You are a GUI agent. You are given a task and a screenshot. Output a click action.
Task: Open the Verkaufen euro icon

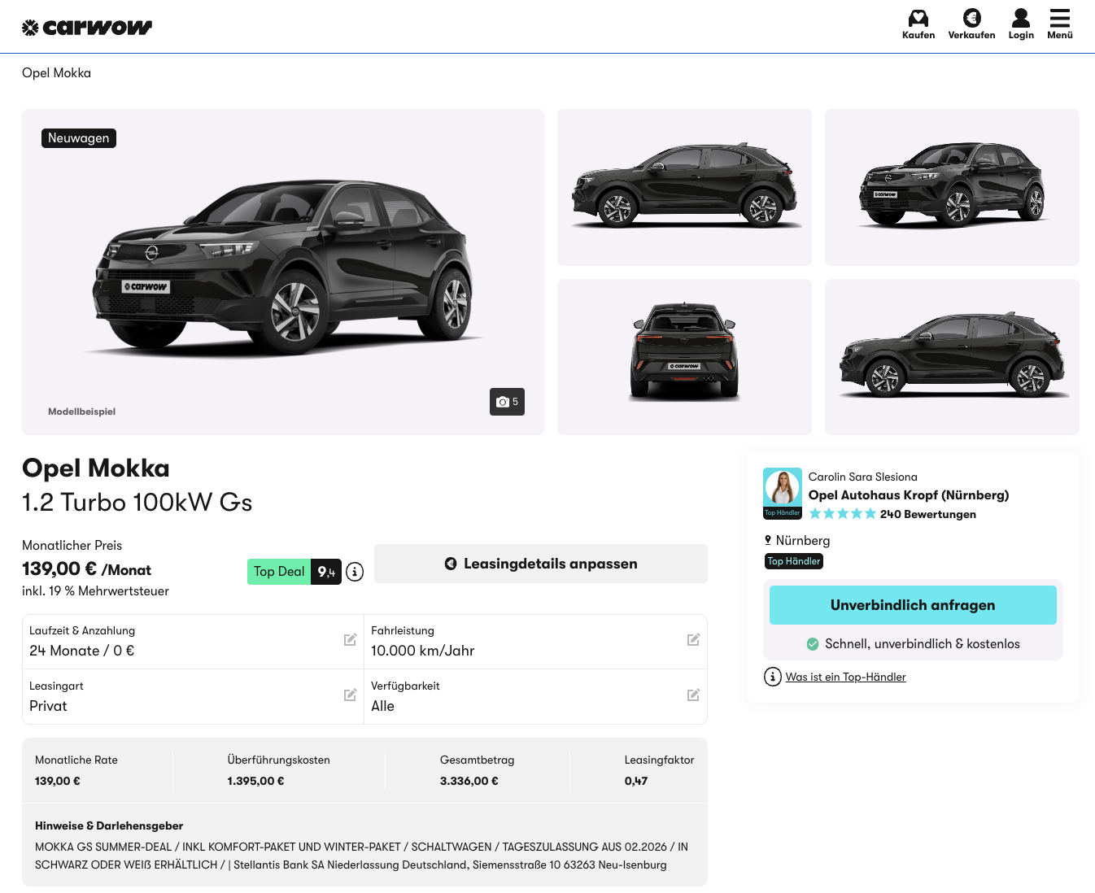pos(971,18)
